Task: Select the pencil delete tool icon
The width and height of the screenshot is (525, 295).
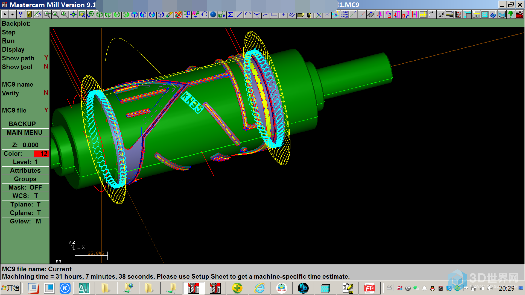Action: pyautogui.click(x=169, y=14)
